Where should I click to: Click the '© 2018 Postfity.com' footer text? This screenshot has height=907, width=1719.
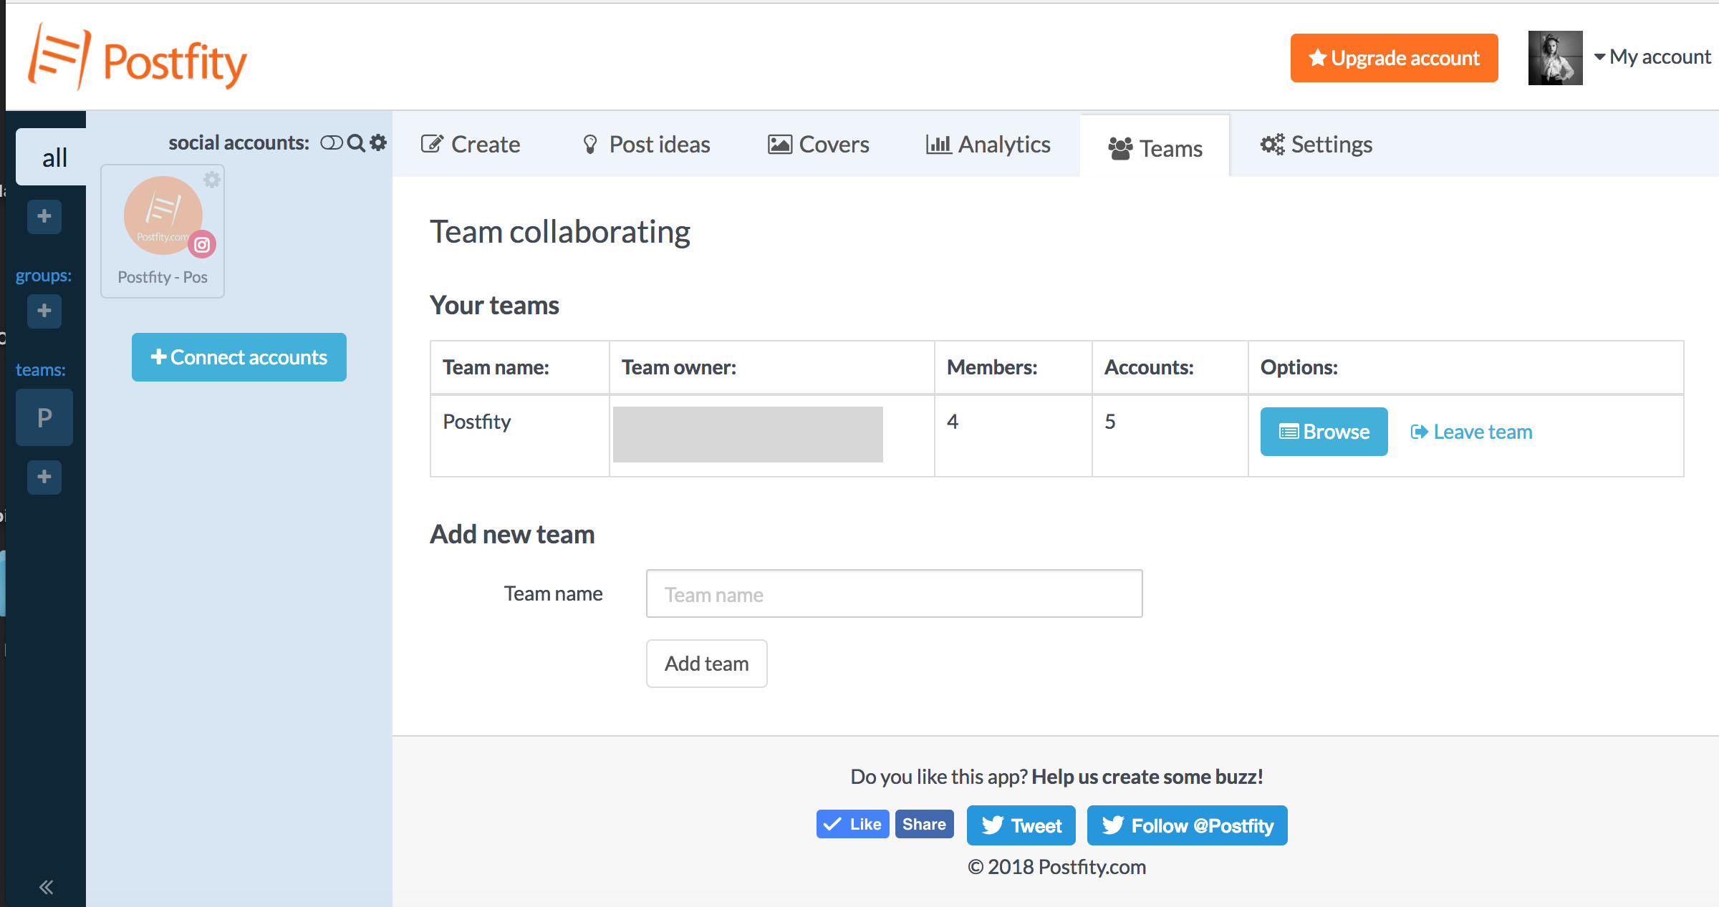[x=1056, y=867]
